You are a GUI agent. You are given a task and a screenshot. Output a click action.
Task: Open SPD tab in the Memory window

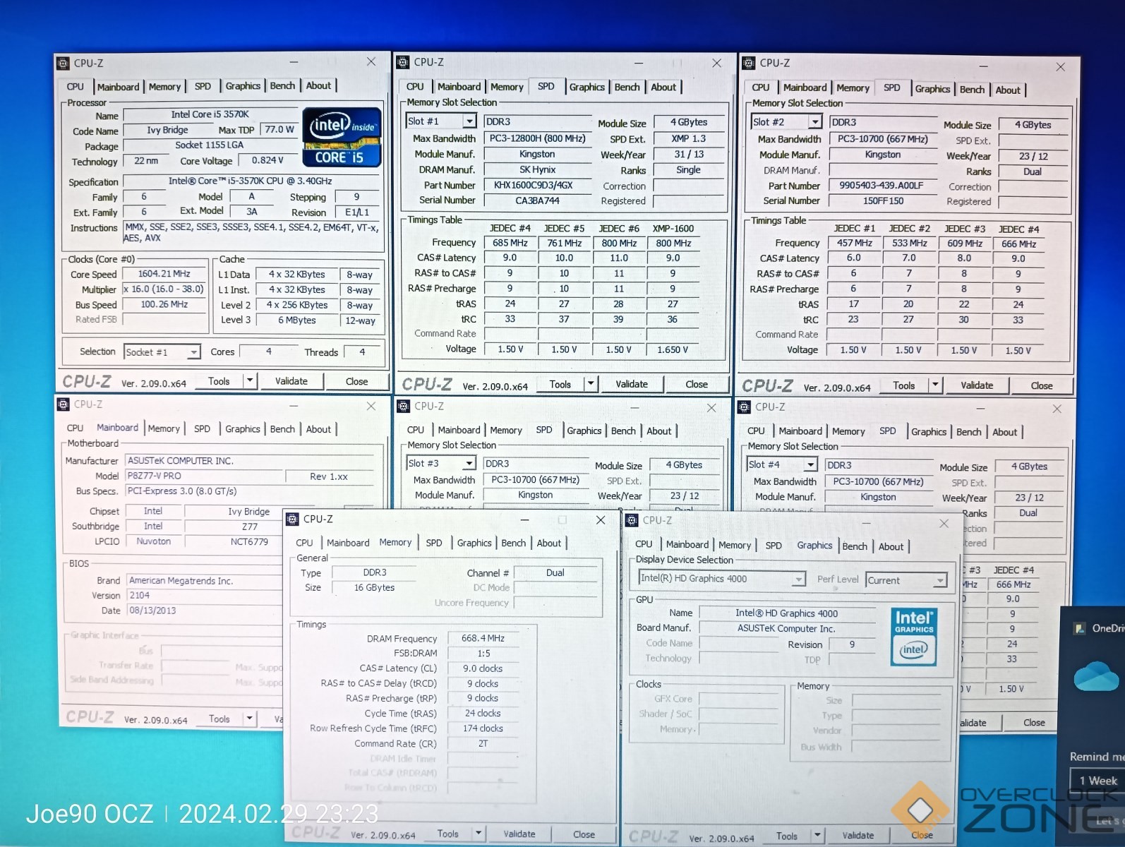click(434, 543)
